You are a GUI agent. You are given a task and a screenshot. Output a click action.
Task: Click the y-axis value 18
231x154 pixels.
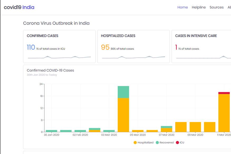tap(41, 96)
